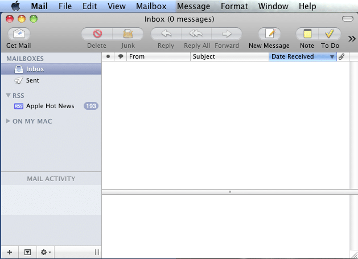Collapse the RSS section triangle
The height and width of the screenshot is (259, 358).
click(8, 95)
